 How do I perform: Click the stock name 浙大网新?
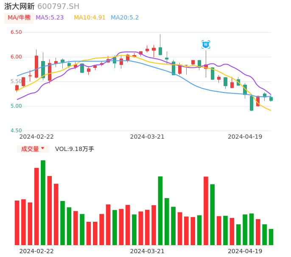(x=20, y=6)
